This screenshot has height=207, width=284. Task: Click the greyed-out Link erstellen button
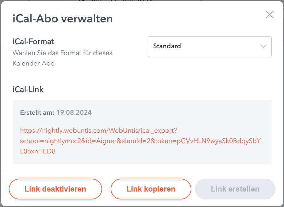click(235, 189)
